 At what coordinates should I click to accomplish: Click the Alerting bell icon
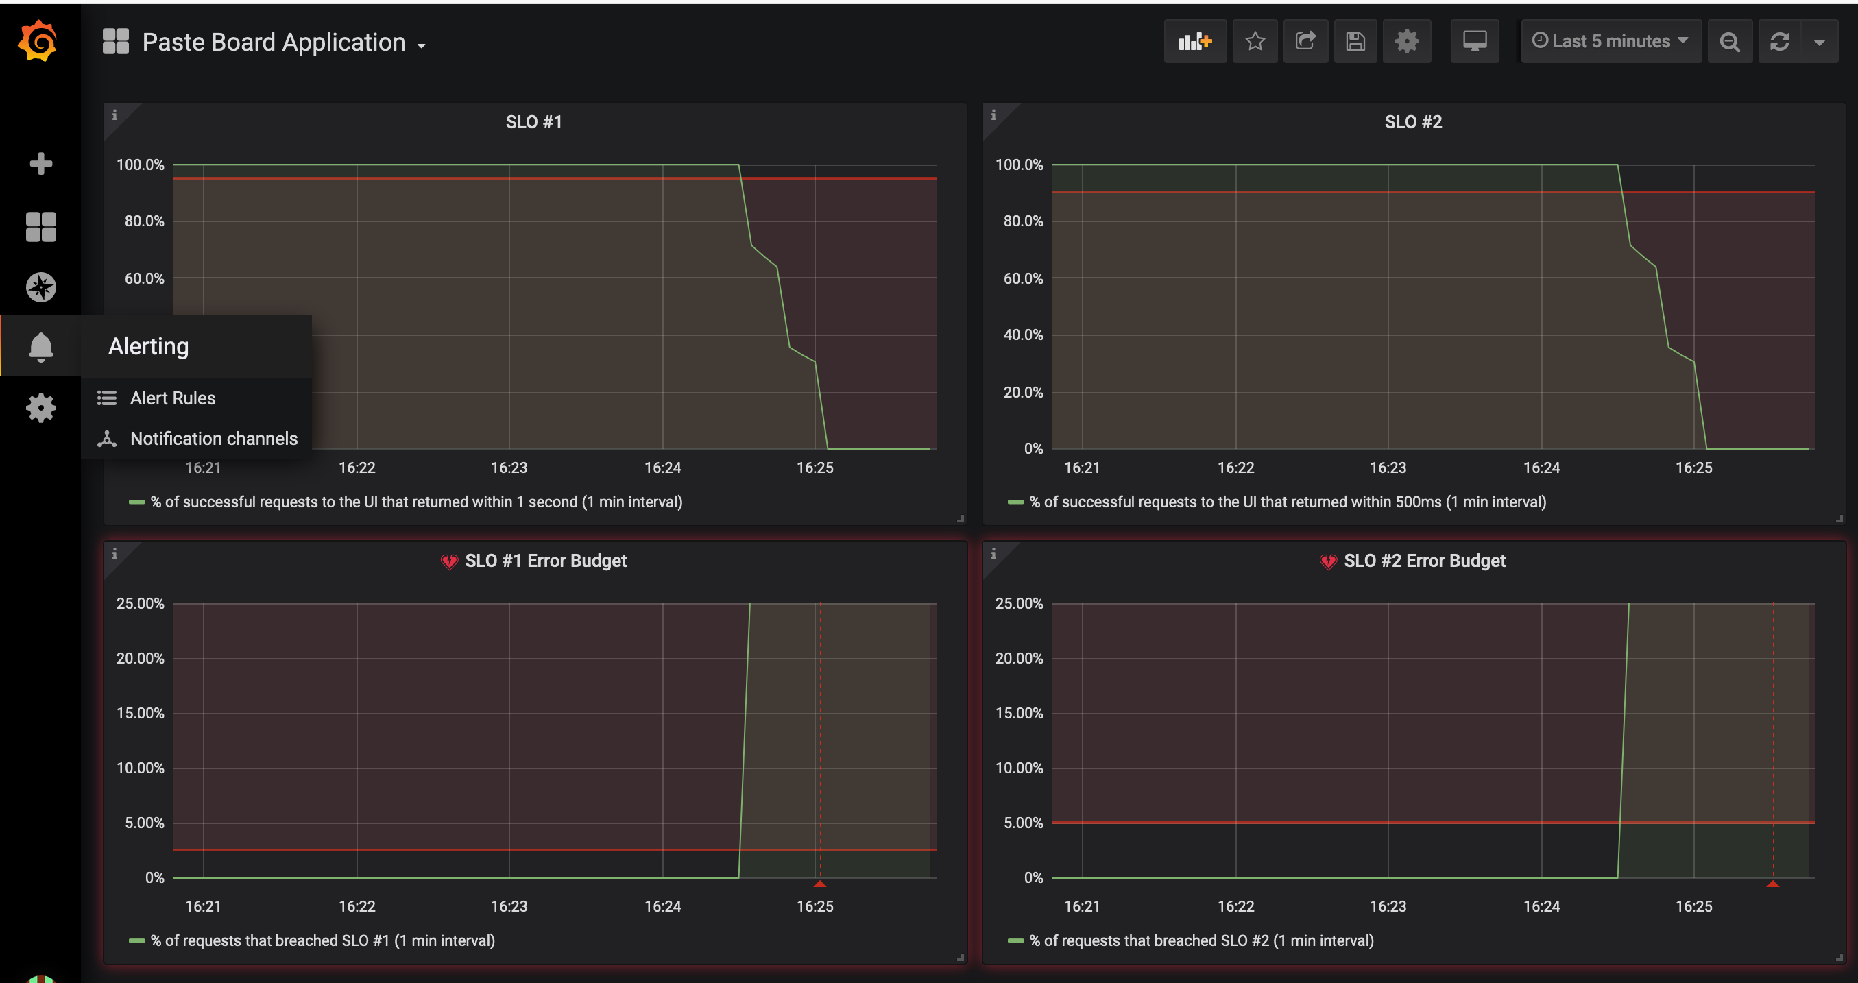click(40, 347)
